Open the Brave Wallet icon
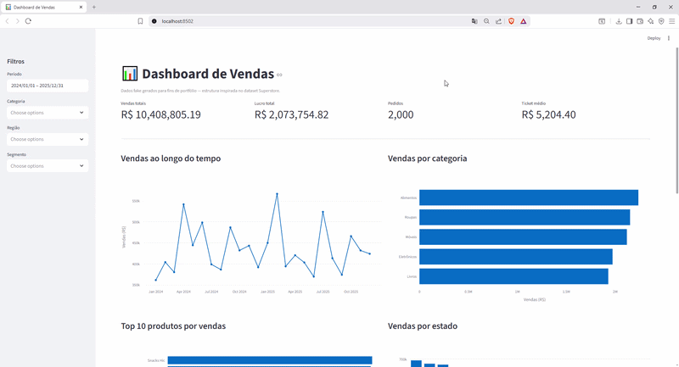Viewport: 679px width, 367px height. 640,21
